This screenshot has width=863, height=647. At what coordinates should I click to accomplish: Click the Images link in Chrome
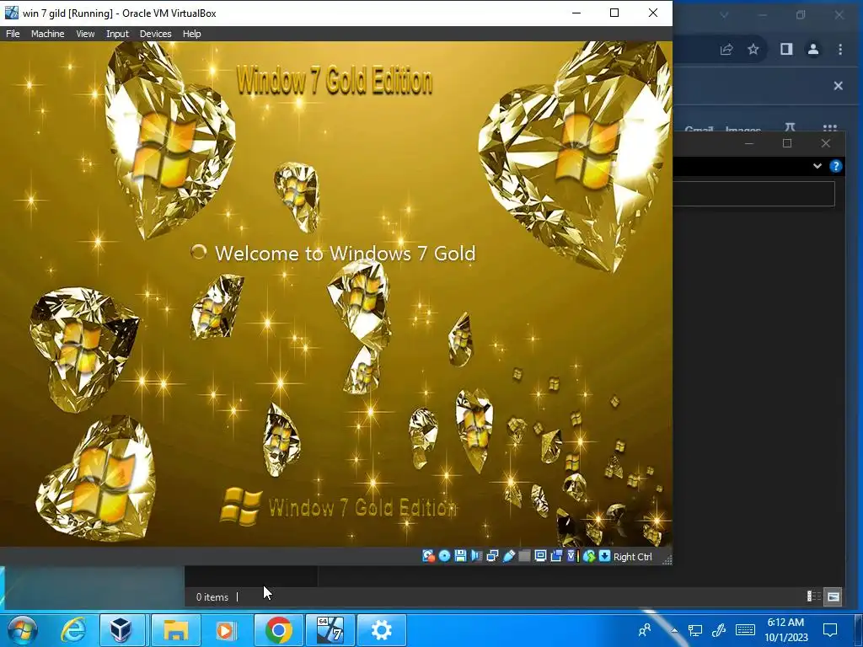tap(743, 130)
